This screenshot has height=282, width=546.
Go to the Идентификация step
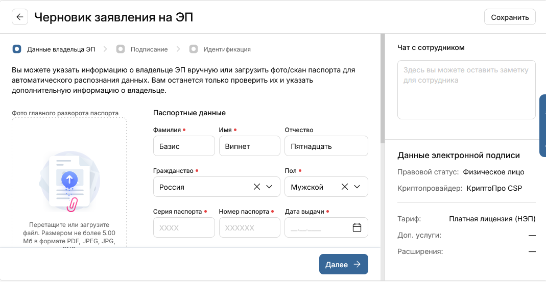[227, 49]
